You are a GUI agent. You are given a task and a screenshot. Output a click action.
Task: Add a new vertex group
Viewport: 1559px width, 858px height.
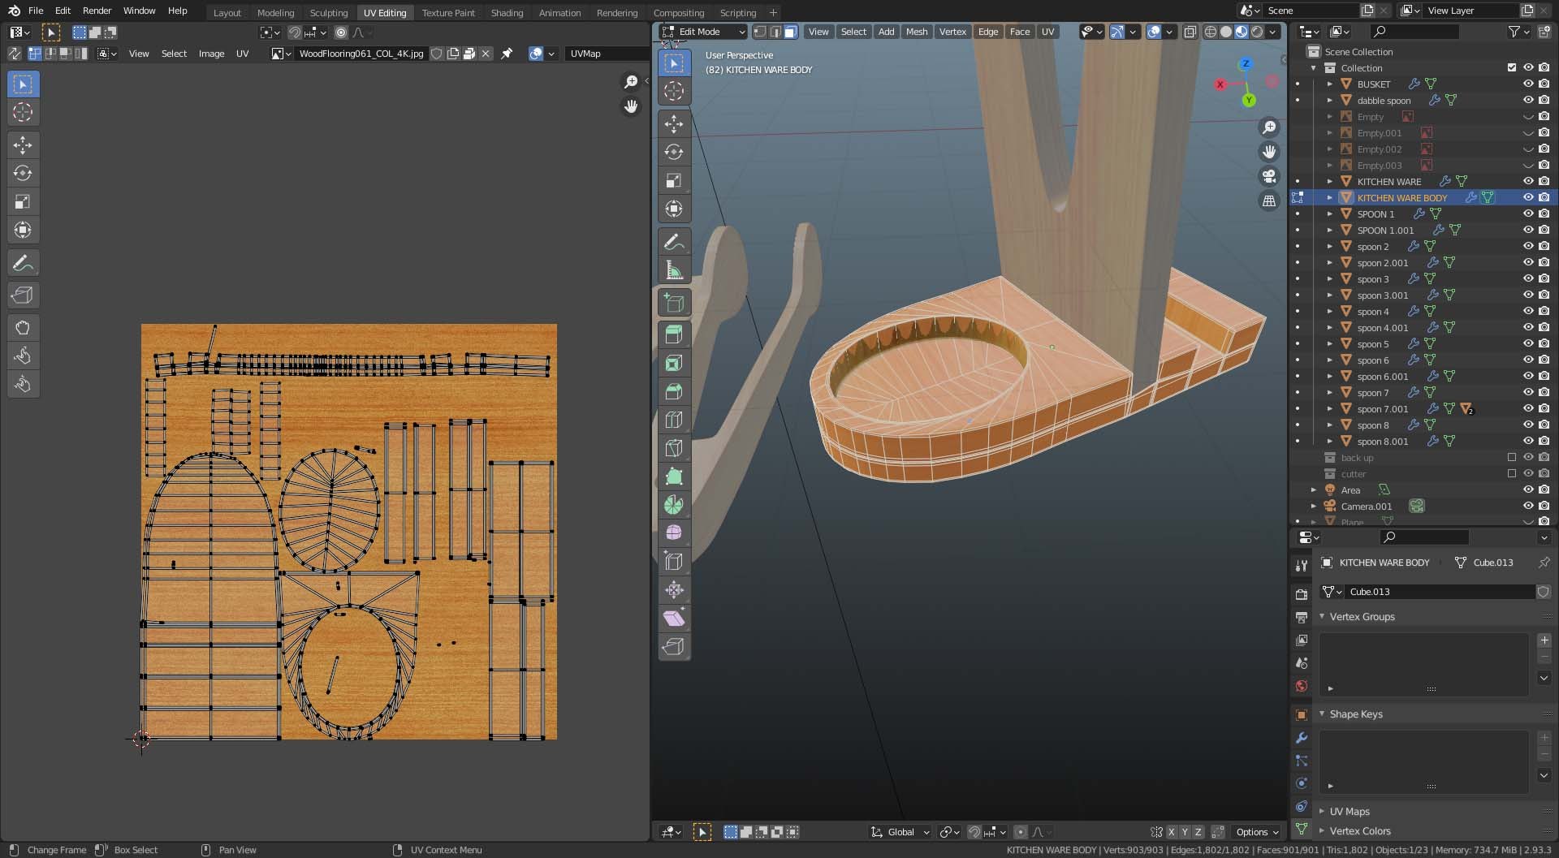coord(1544,640)
